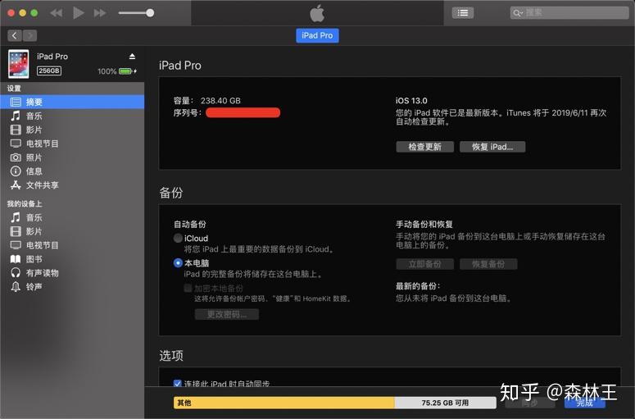The image size is (635, 419).
Task: Toggle the 加密本地备份 checkbox
Action: (188, 288)
